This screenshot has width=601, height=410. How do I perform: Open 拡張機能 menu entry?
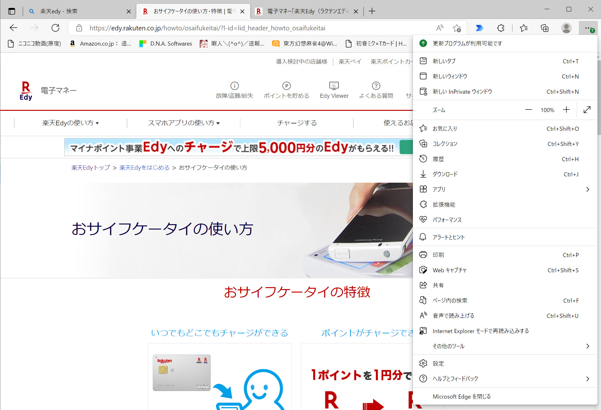point(505,205)
